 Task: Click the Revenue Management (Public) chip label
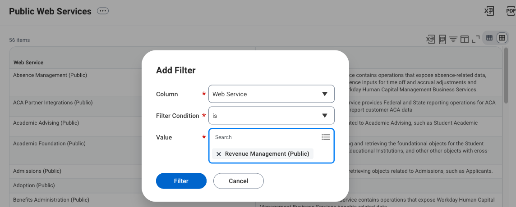coord(267,154)
